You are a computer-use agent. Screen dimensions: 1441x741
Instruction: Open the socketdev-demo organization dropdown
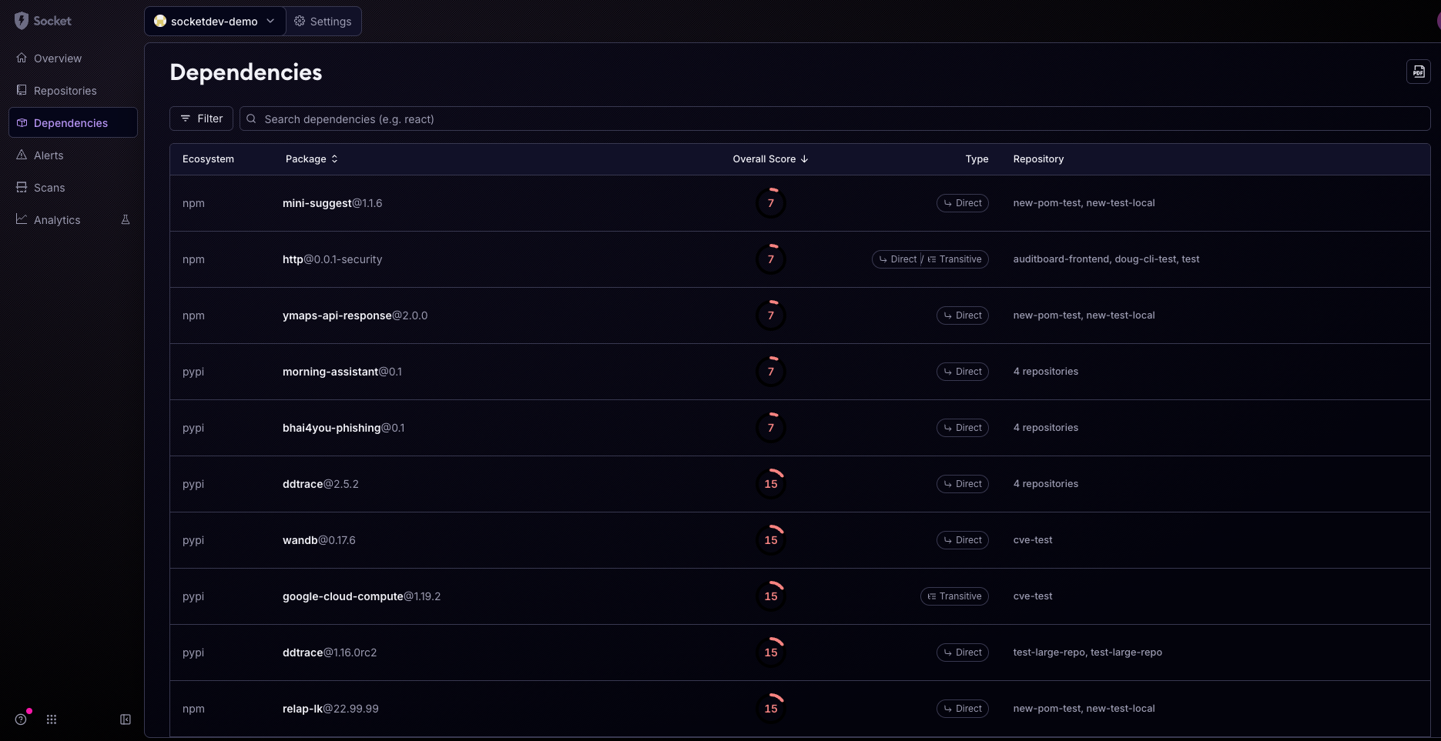215,22
